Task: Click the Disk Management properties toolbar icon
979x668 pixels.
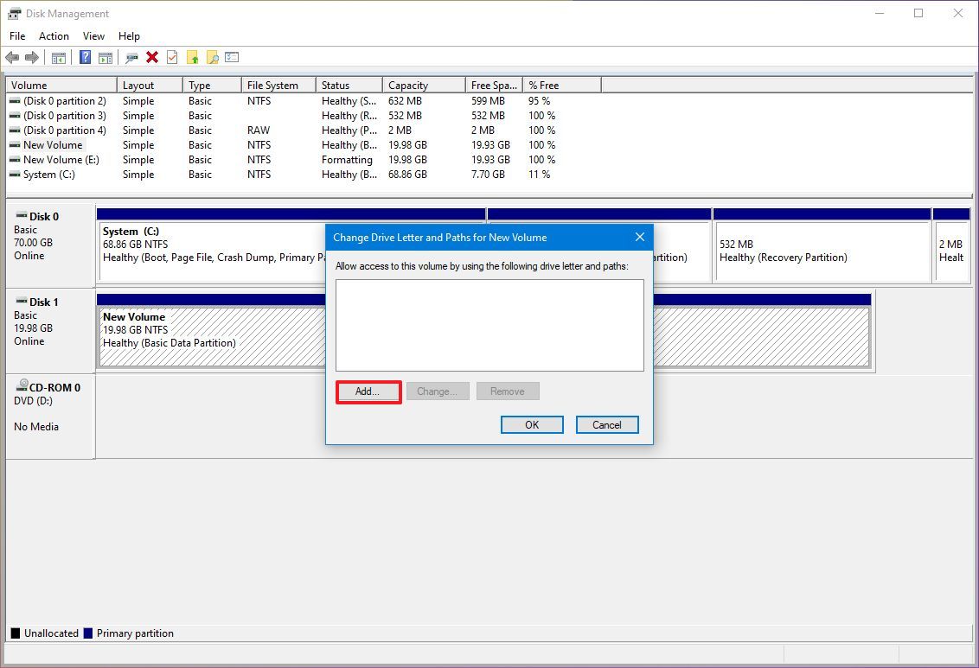Action: click(131, 57)
